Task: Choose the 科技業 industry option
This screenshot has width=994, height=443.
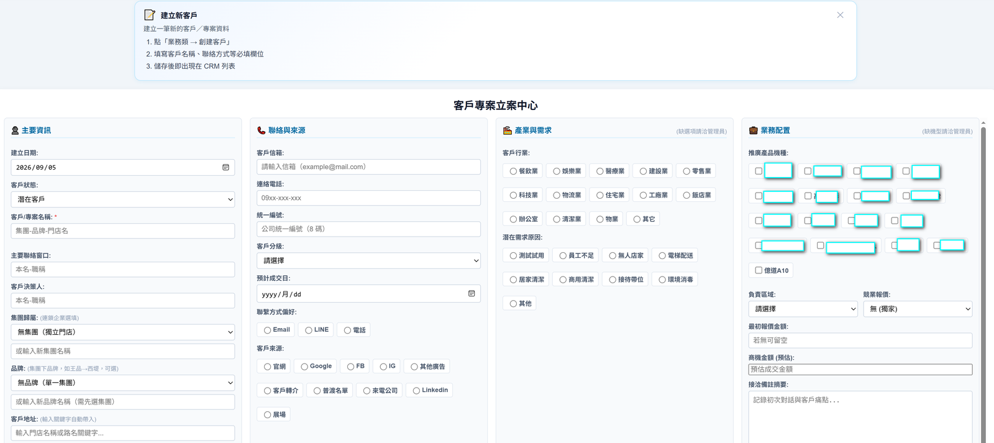Action: point(513,195)
